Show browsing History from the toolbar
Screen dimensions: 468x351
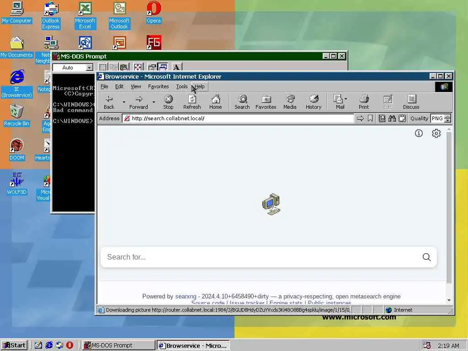click(314, 102)
